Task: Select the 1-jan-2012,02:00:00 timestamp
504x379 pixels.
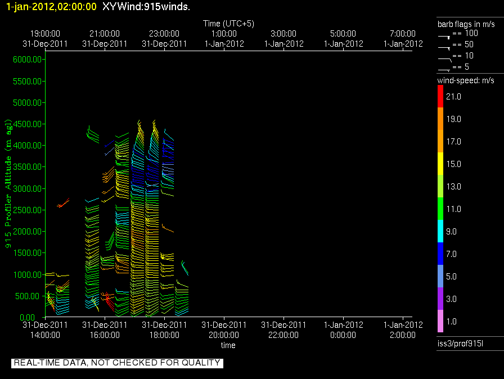Action: tap(51, 7)
